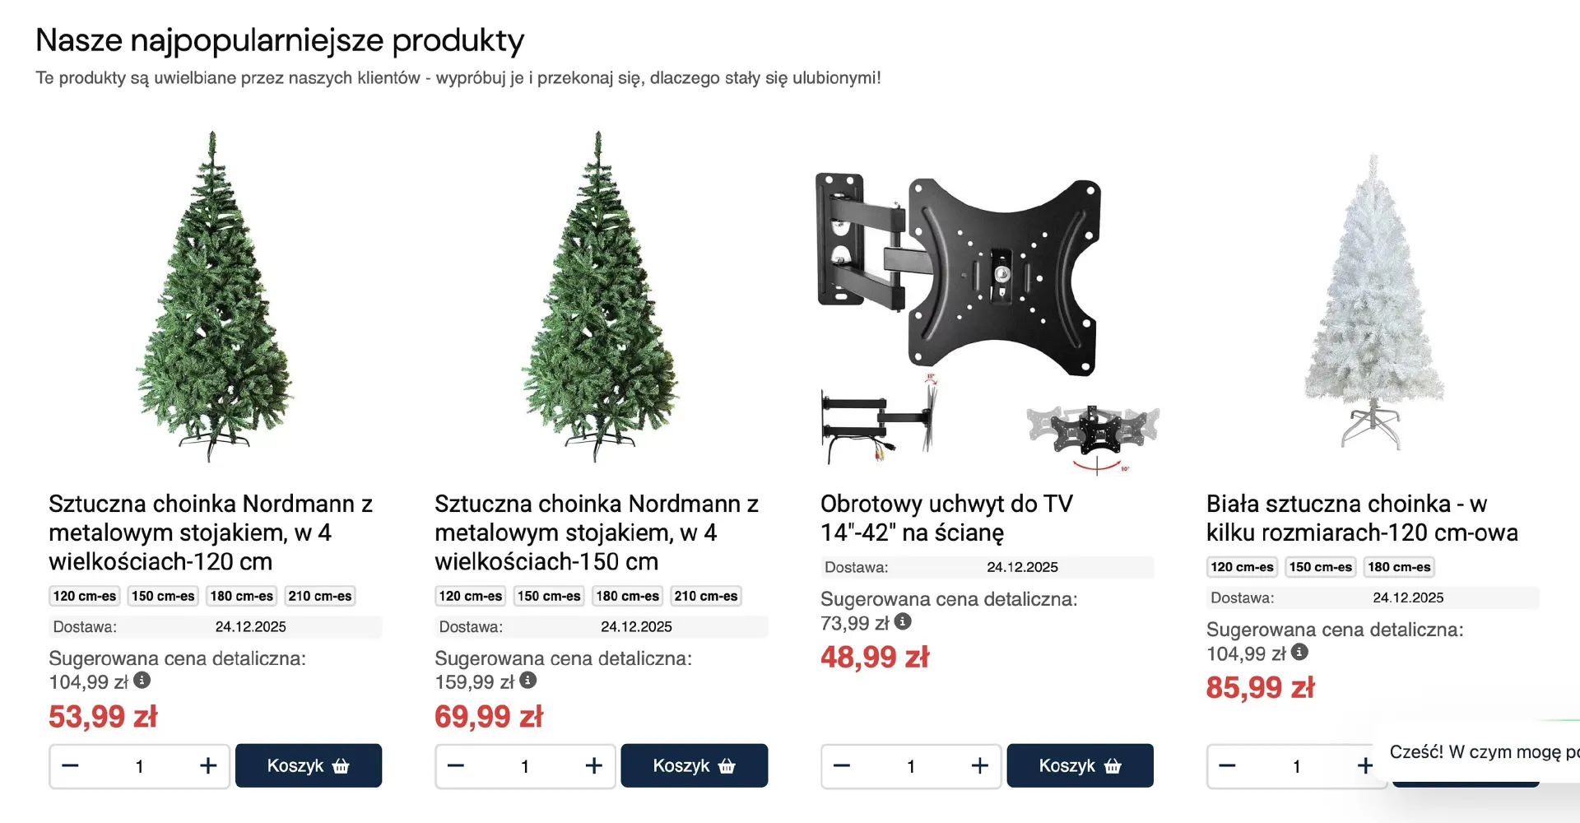Screen dimensions: 1580x823
Task: Choose 150 cm-es size for white tree
Action: tap(1320, 567)
